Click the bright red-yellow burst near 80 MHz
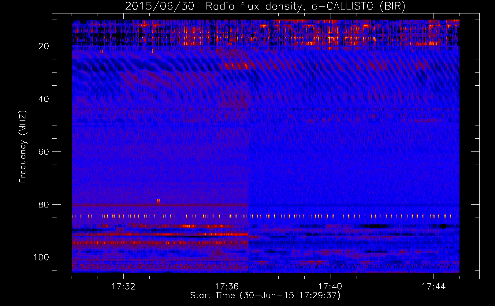Screen dimensions: 495x306 pos(158,201)
